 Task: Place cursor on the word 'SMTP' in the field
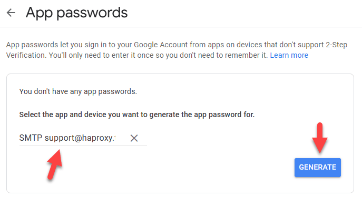point(31,138)
